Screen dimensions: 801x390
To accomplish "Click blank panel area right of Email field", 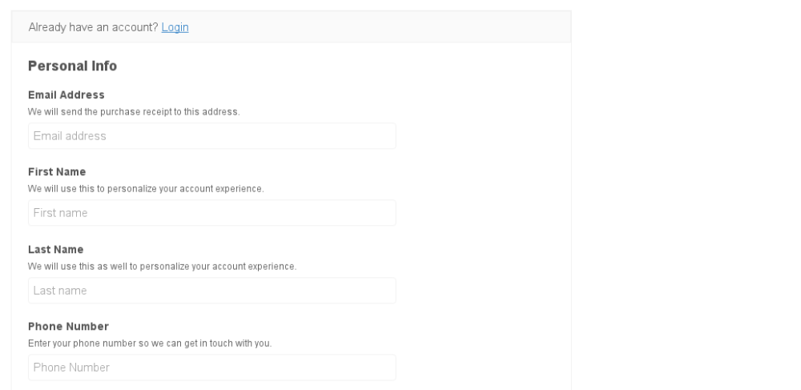I will pyautogui.click(x=481, y=136).
